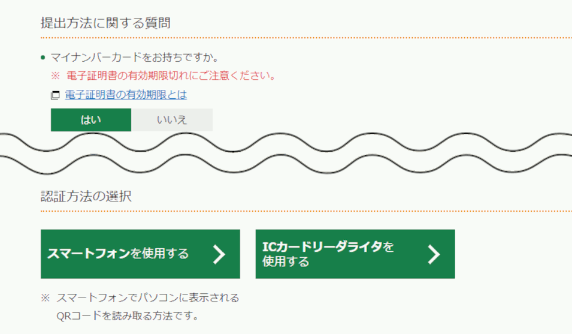The height and width of the screenshot is (334, 572).
Task: Click the マイナンバーカードをお持ちですか question text
Action: point(134,58)
